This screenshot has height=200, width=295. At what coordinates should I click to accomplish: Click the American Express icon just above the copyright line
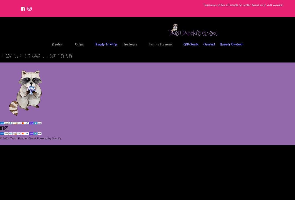(2, 133)
